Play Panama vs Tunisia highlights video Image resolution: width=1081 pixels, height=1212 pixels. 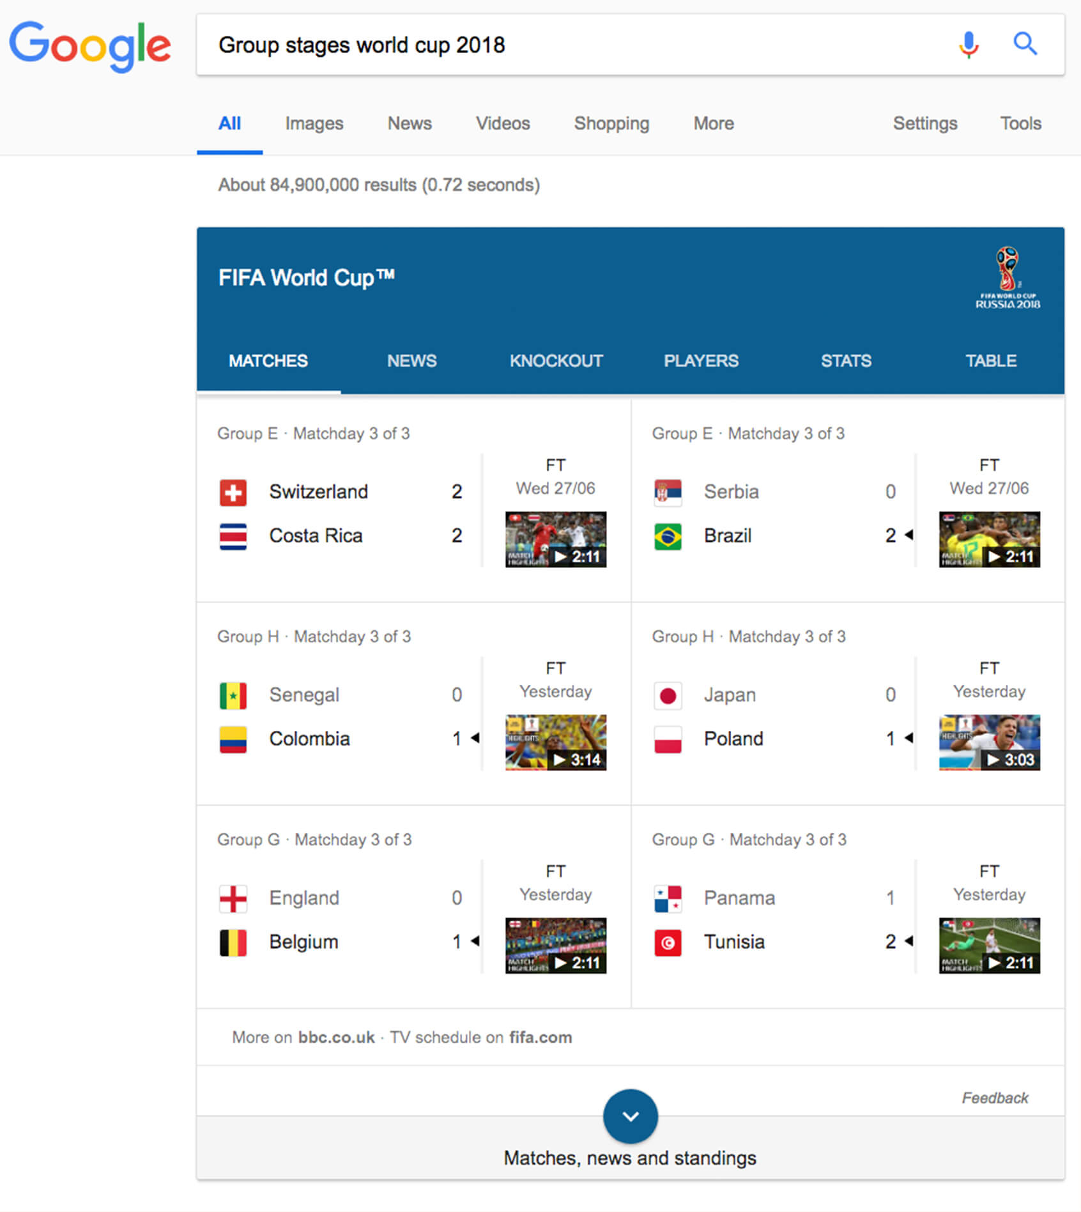pos(989,946)
